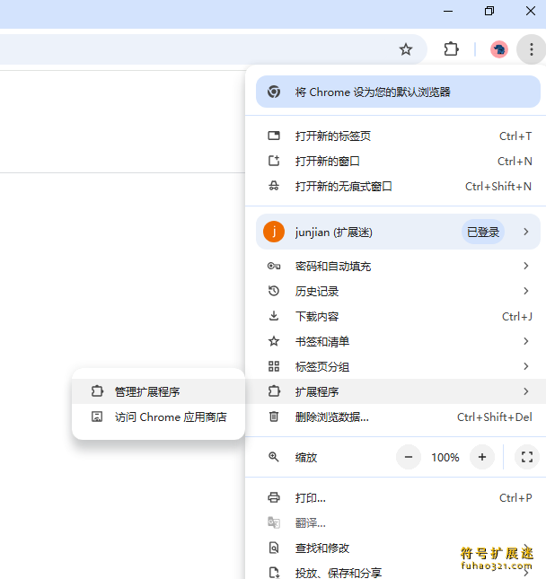546x579 pixels.
Task: Decrease zoom with the minus button
Action: (x=409, y=457)
